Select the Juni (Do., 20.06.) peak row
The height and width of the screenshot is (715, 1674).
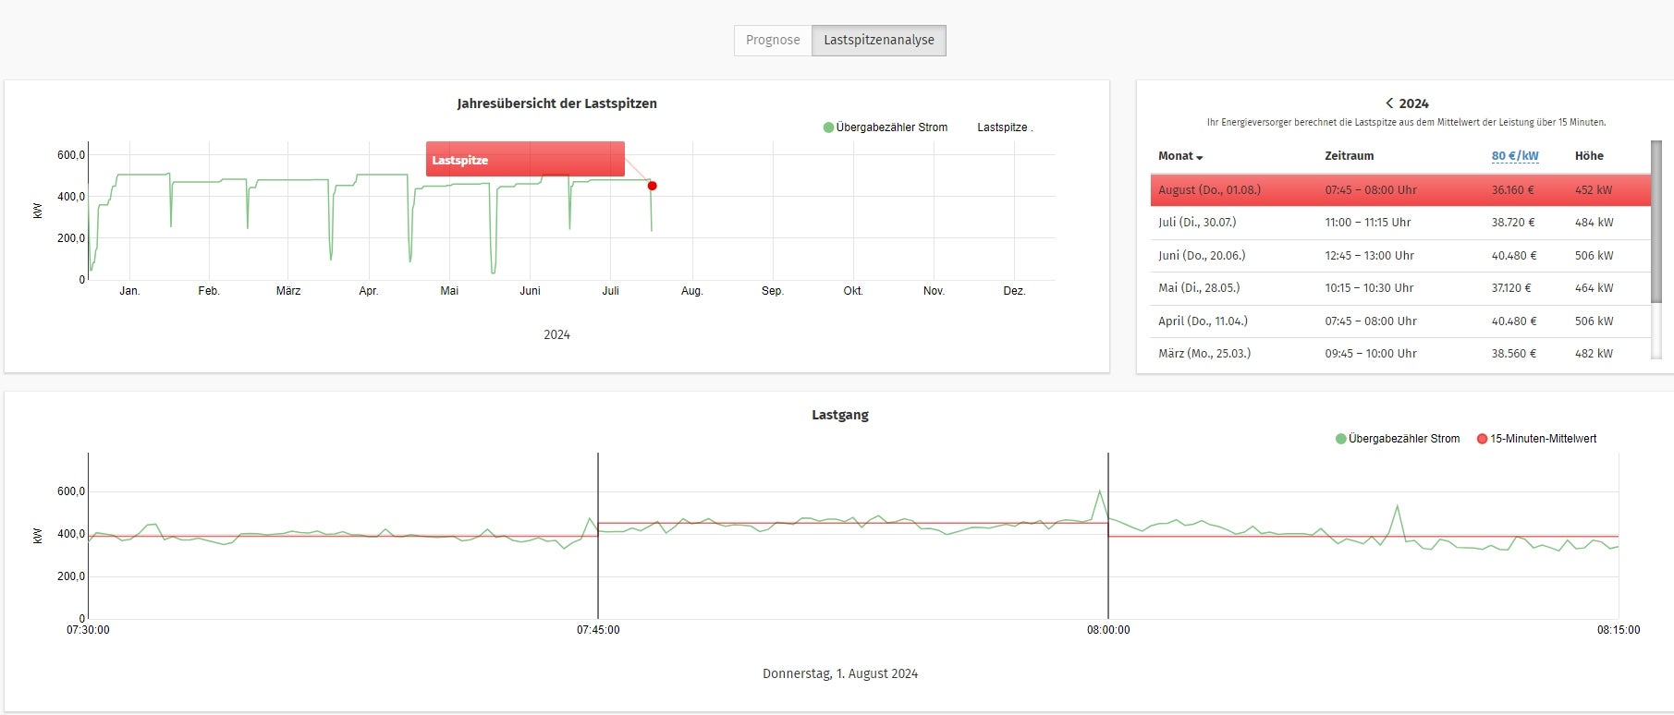point(1399,256)
